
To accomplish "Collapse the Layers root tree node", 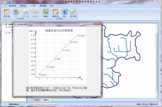I will [3, 24].
